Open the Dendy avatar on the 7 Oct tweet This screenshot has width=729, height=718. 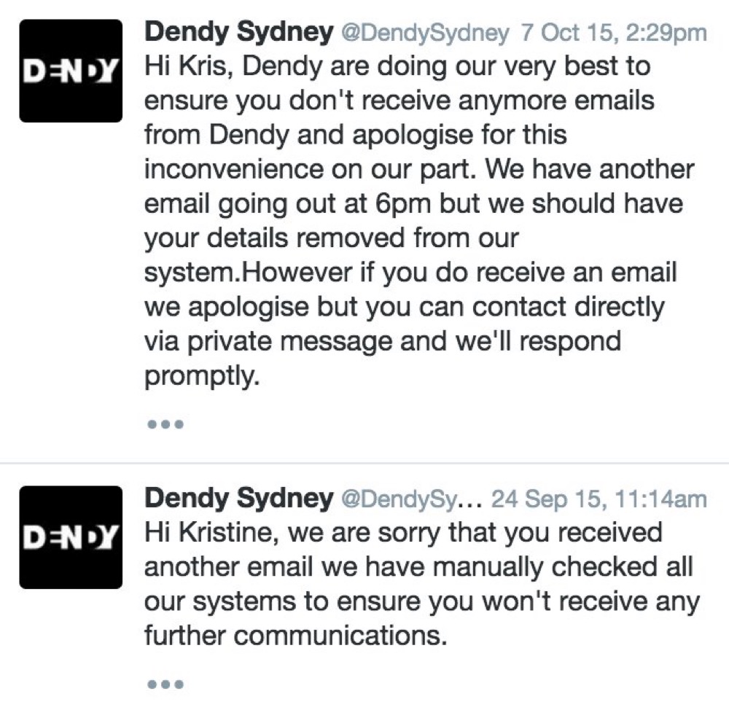pyautogui.click(x=71, y=71)
